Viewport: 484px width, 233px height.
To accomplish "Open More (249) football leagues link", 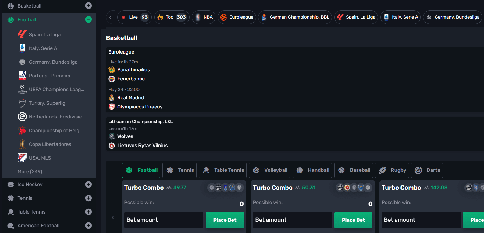I will click(30, 171).
